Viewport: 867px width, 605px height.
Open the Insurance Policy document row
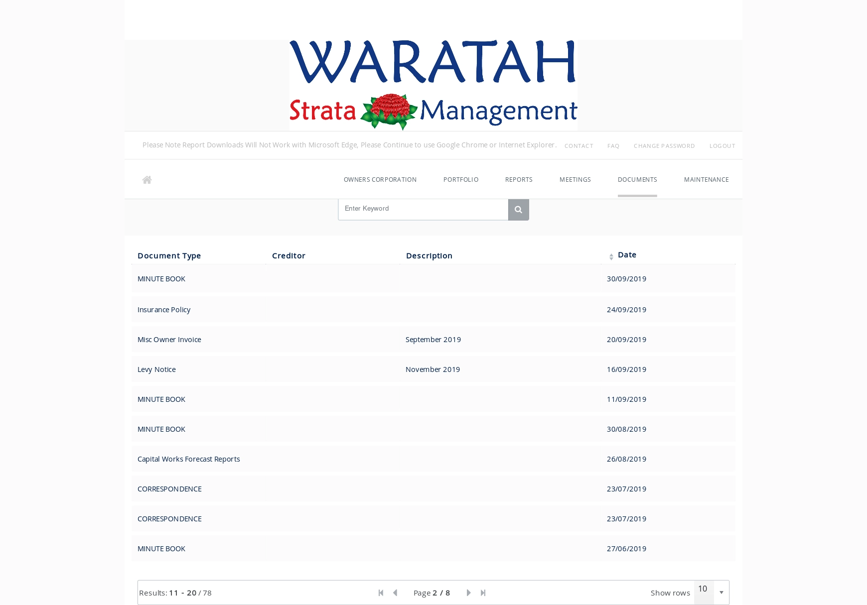pyautogui.click(x=433, y=309)
